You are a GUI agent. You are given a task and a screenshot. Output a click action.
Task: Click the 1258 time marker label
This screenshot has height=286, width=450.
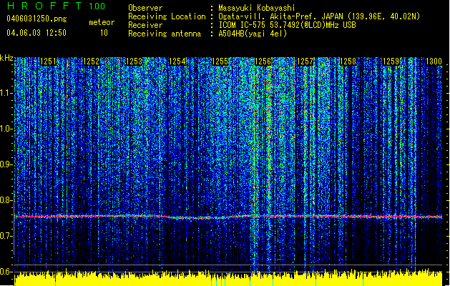(348, 61)
